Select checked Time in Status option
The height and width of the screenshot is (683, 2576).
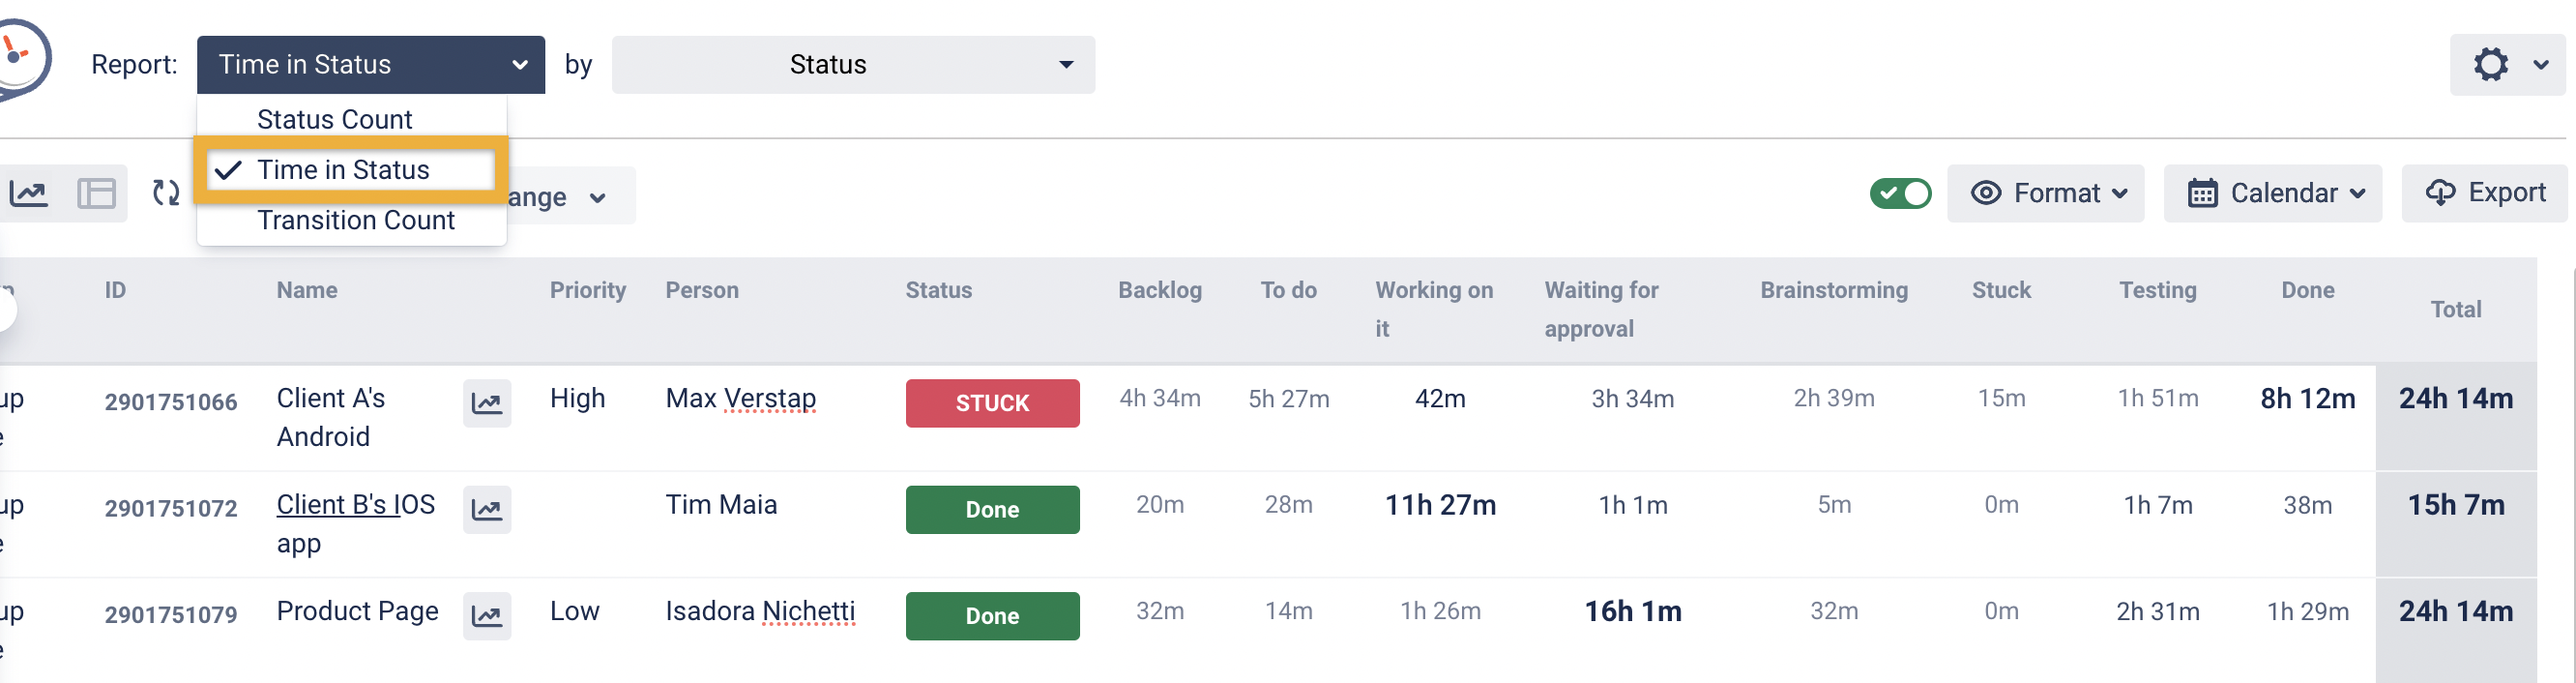click(343, 170)
